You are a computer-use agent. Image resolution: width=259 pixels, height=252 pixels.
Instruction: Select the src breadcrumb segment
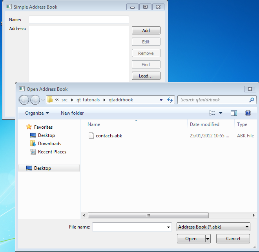pyautogui.click(x=64, y=100)
